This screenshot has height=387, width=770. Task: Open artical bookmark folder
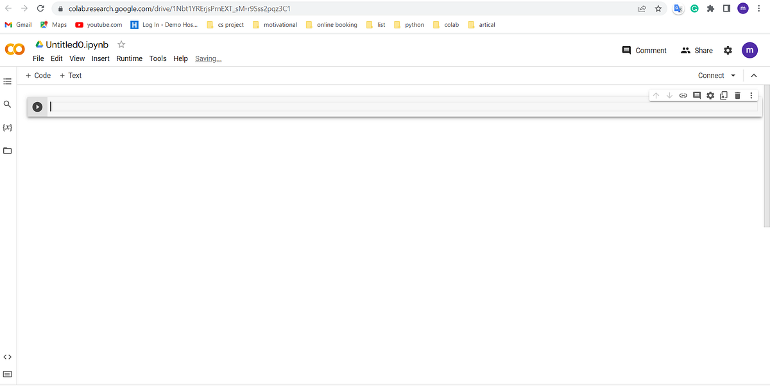click(482, 25)
